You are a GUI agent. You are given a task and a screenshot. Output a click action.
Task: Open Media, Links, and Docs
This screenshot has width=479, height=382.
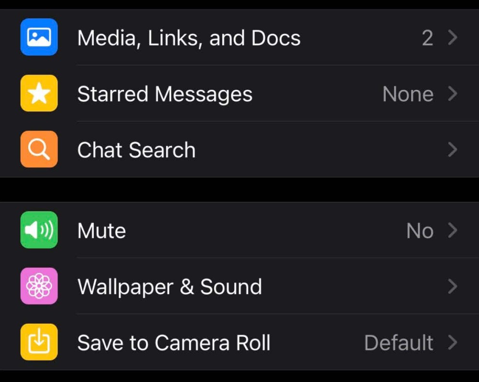pyautogui.click(x=189, y=38)
